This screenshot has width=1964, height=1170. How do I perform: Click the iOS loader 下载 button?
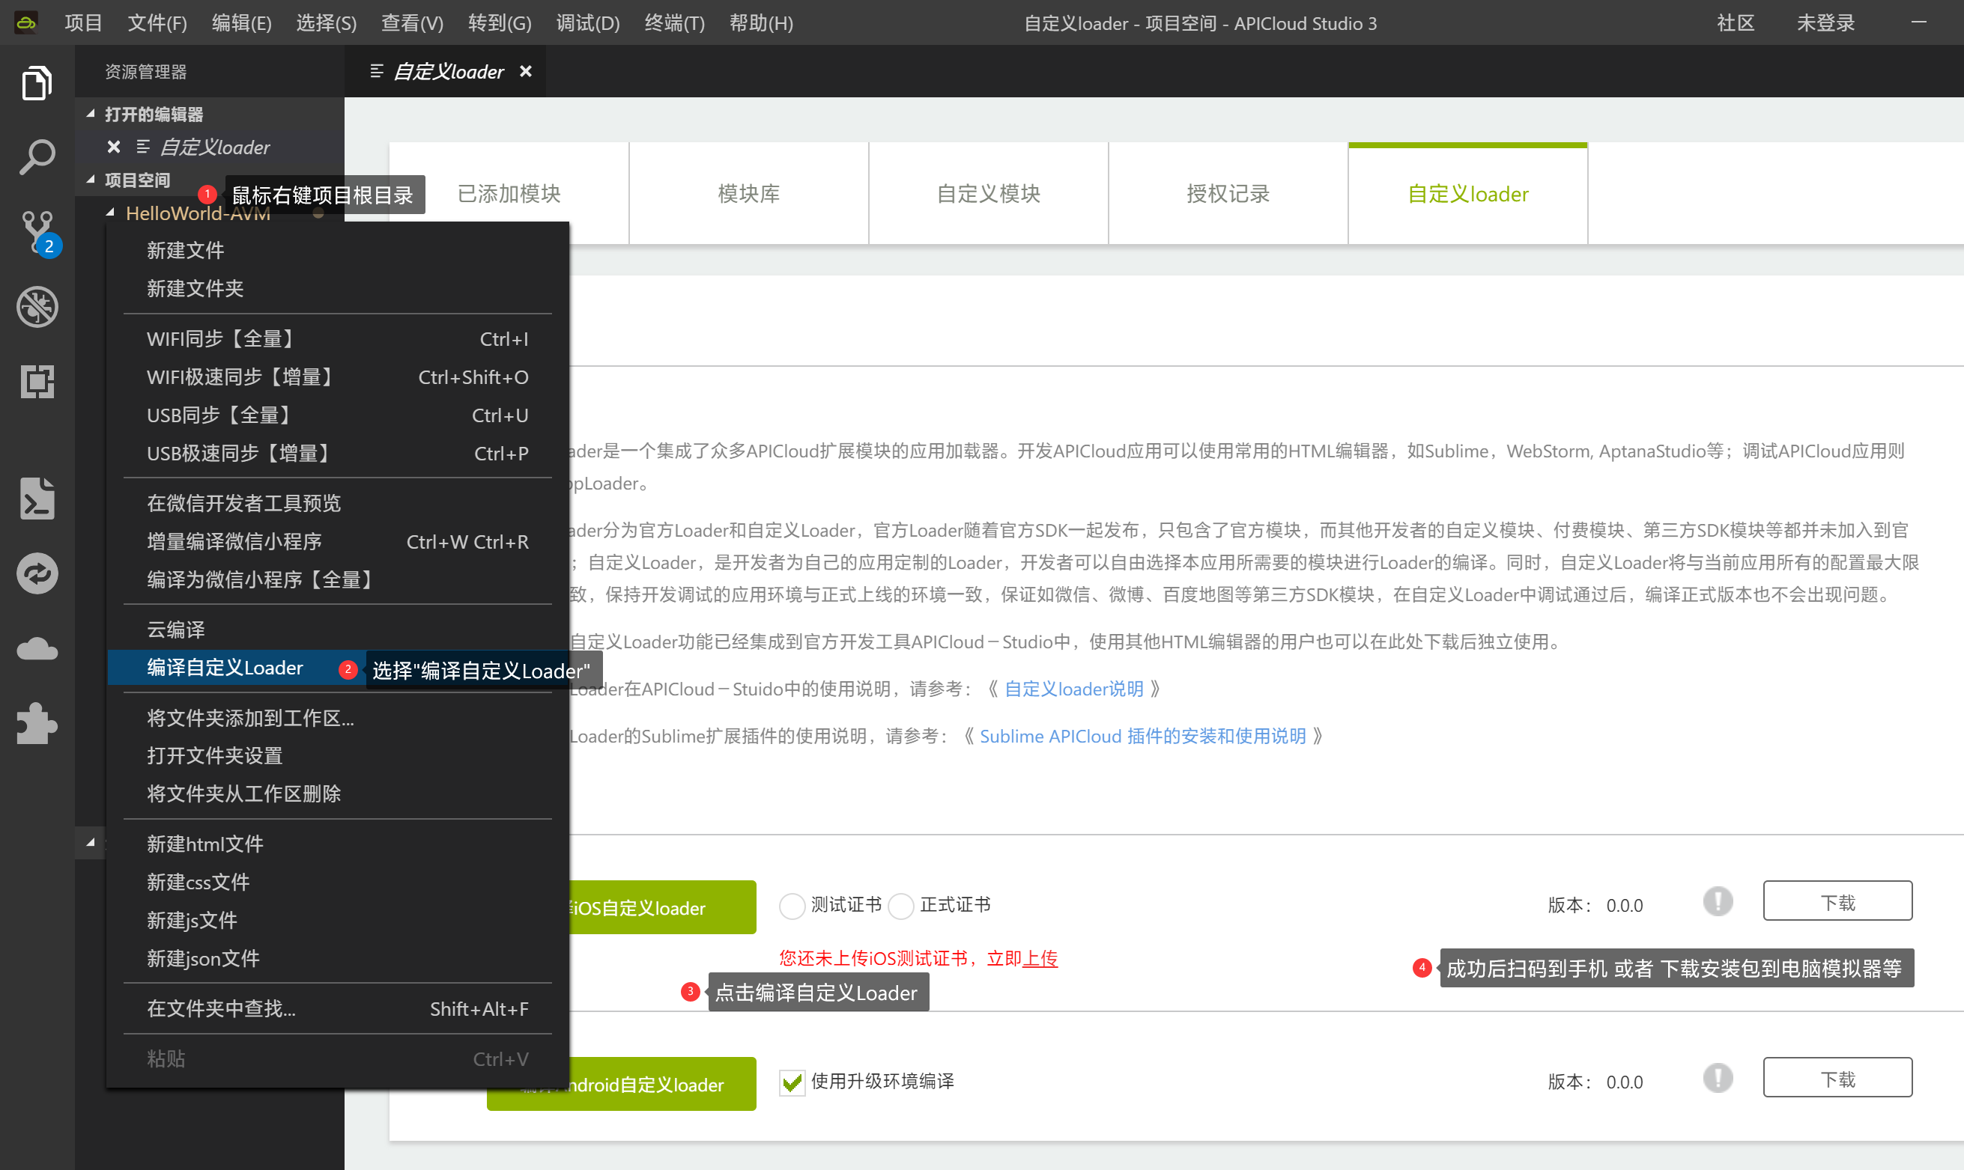pyautogui.click(x=1837, y=901)
